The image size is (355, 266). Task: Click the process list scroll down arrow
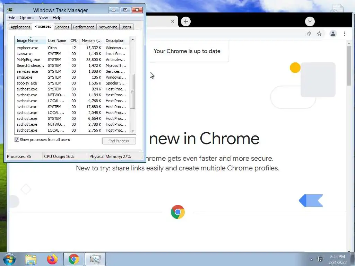(x=133, y=131)
